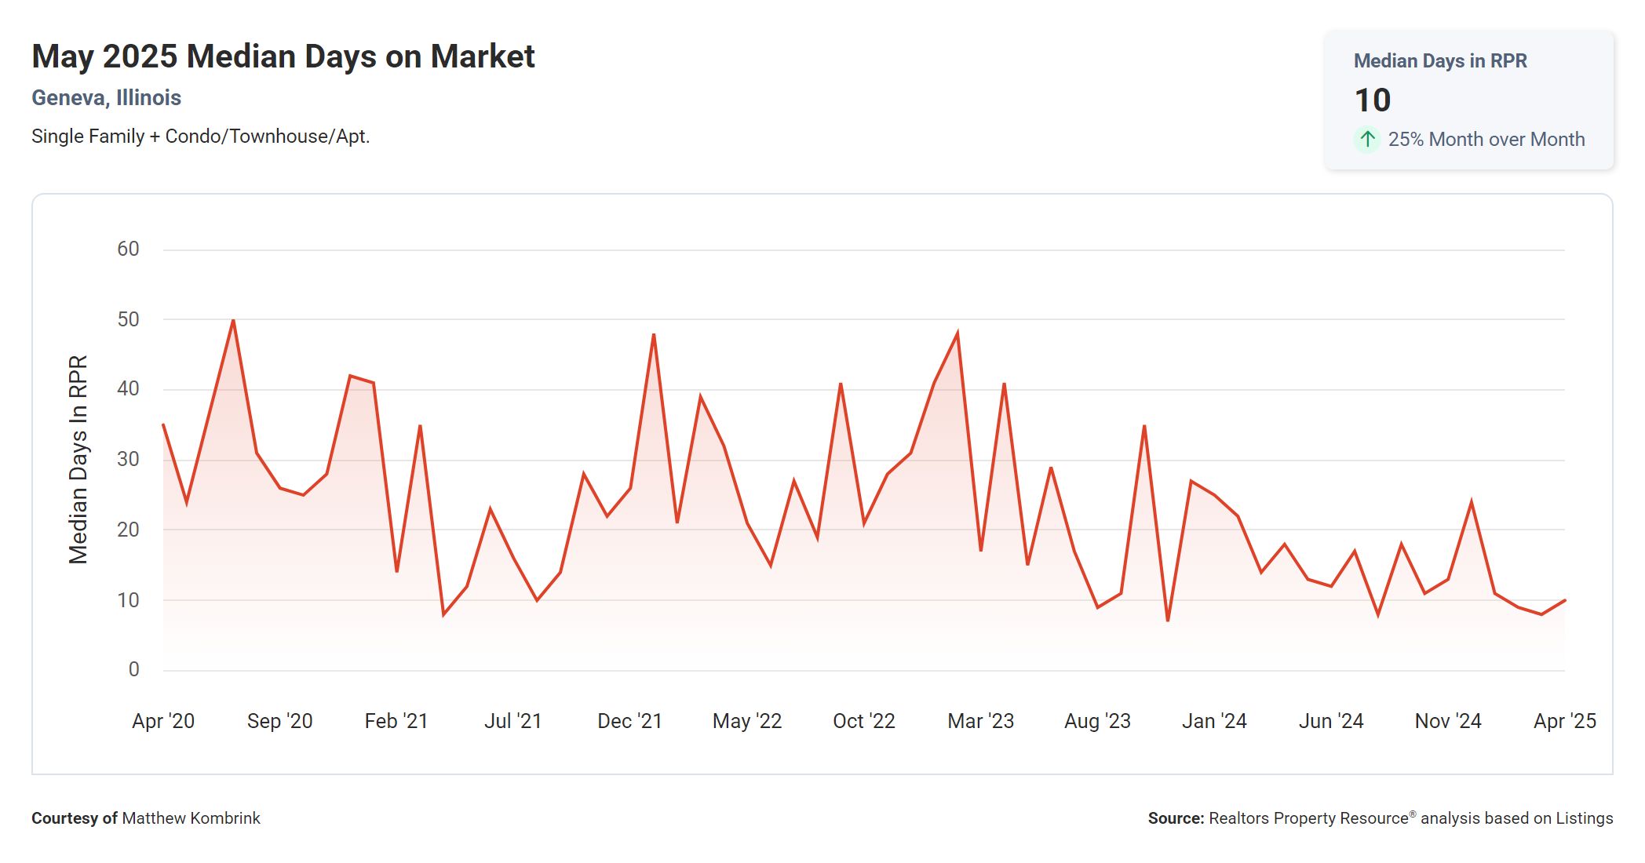
Task: Click the Matthew Kombrink courtesy name
Action: pos(191,818)
